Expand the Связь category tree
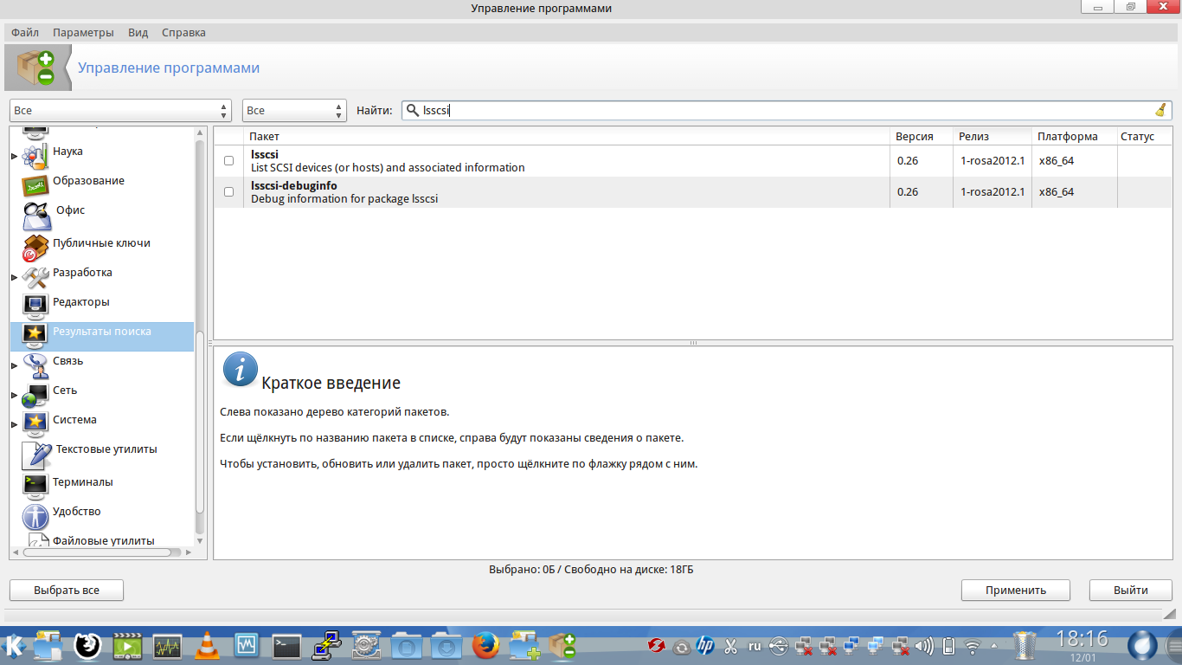The height and width of the screenshot is (665, 1182). [x=14, y=365]
